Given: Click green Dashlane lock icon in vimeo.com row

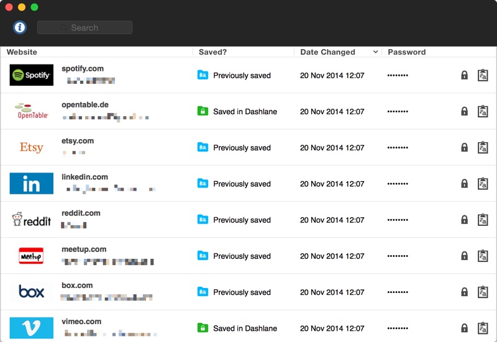Looking at the screenshot, I should (x=203, y=328).
